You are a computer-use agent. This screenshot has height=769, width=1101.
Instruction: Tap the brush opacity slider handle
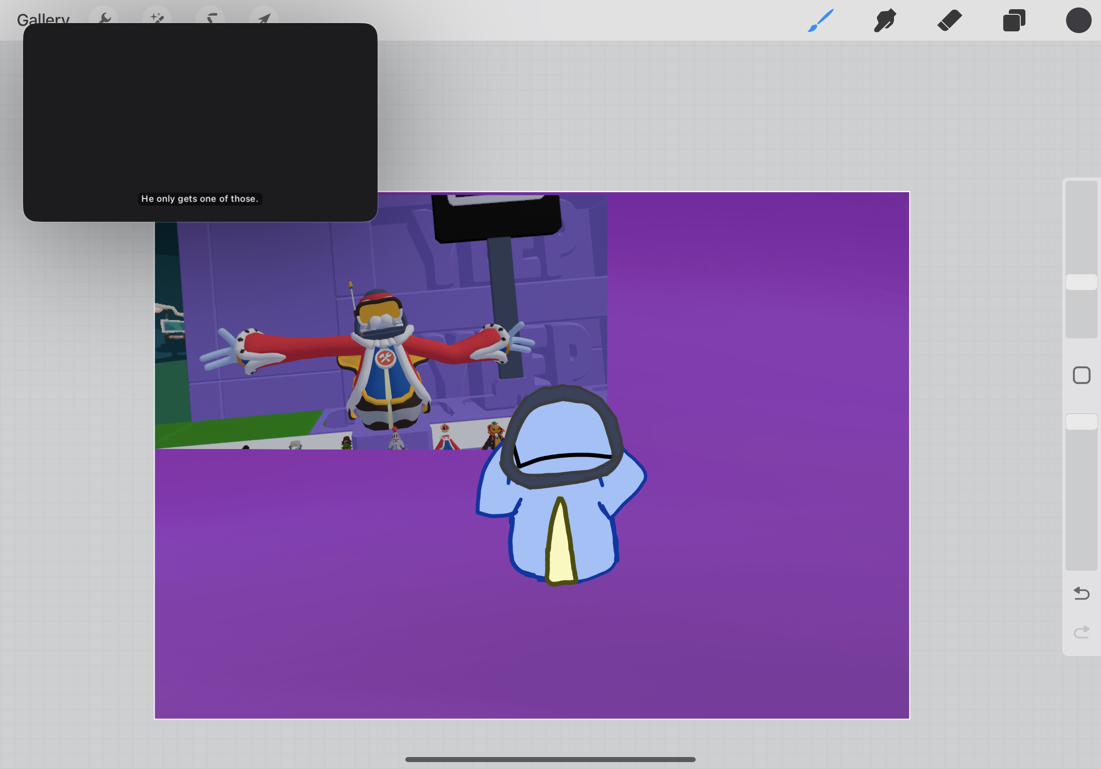pyautogui.click(x=1081, y=422)
